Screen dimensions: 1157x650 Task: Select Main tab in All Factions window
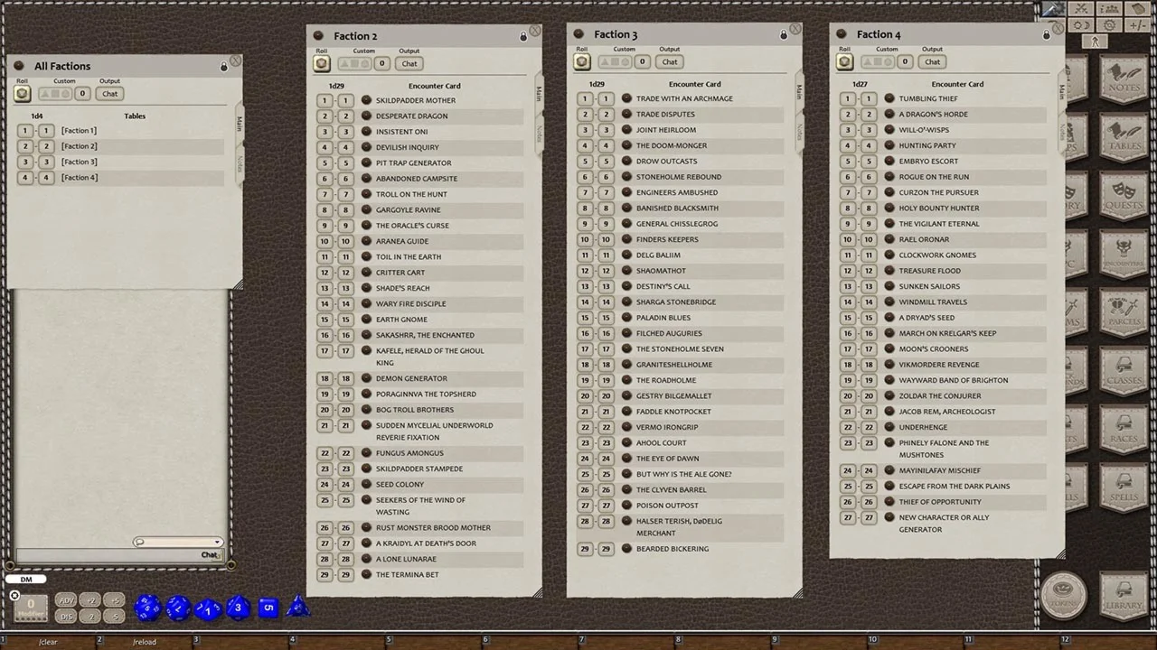click(240, 123)
